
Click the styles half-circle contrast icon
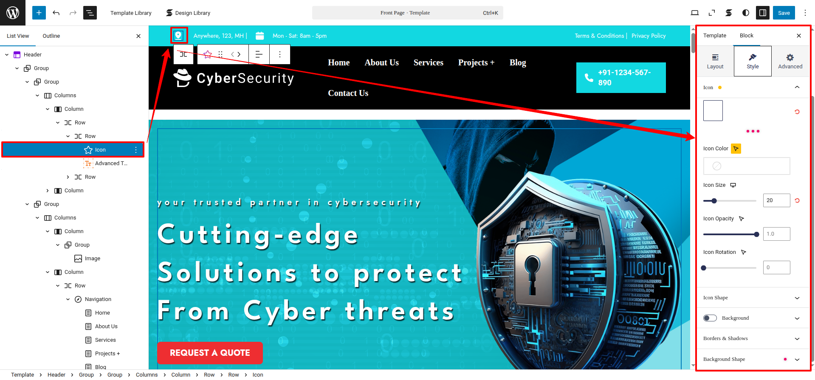tap(746, 13)
